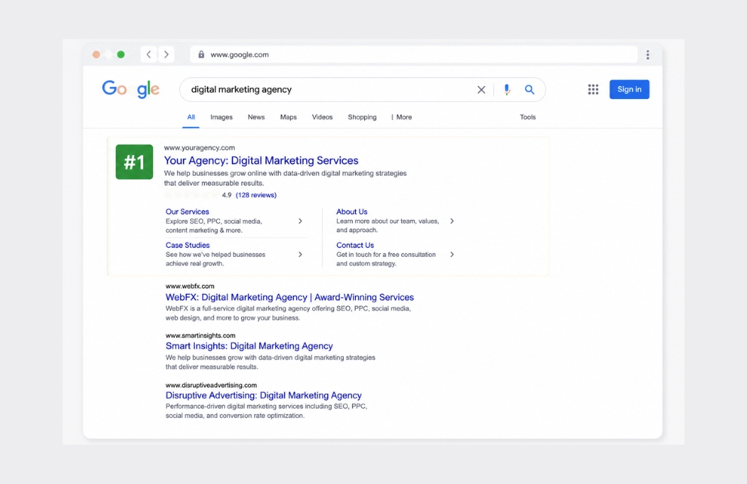Expand the About Us sitelink chevron

coord(452,221)
